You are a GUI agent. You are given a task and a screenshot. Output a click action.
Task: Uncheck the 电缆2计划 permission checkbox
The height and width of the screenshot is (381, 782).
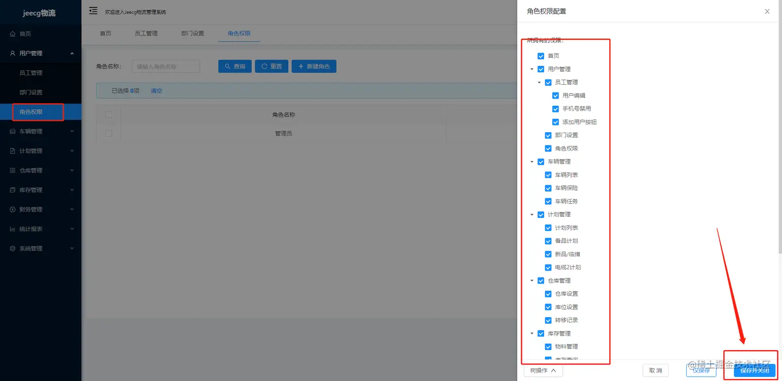[x=548, y=267]
